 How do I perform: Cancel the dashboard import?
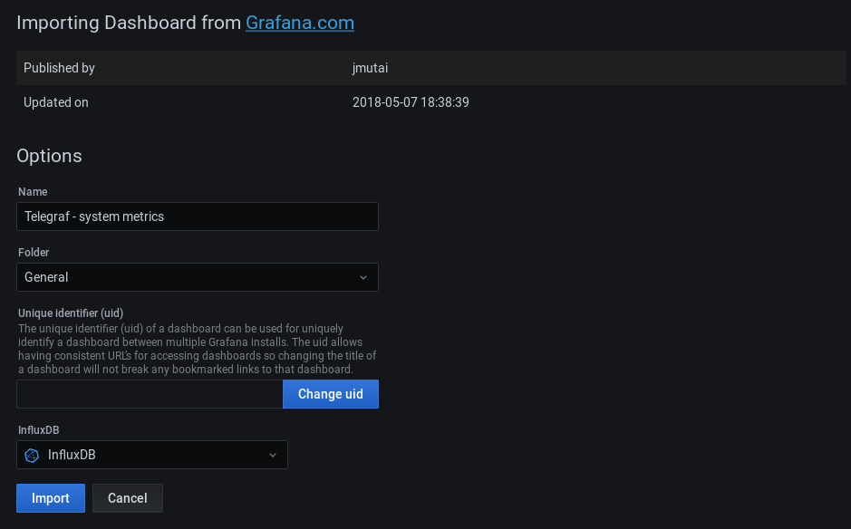tap(127, 498)
